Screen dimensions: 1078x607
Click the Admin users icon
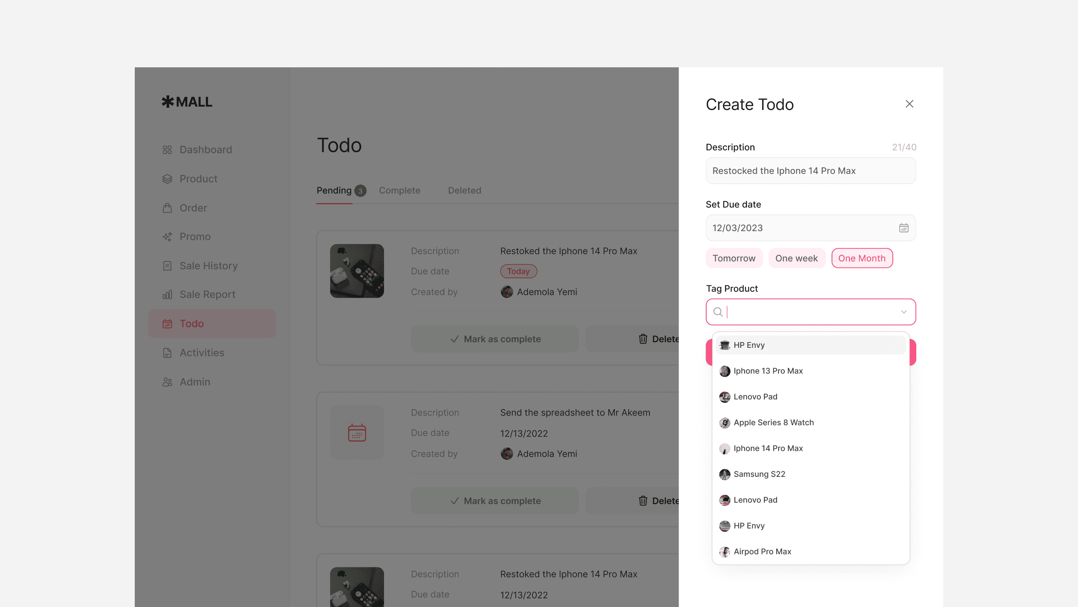point(167,382)
